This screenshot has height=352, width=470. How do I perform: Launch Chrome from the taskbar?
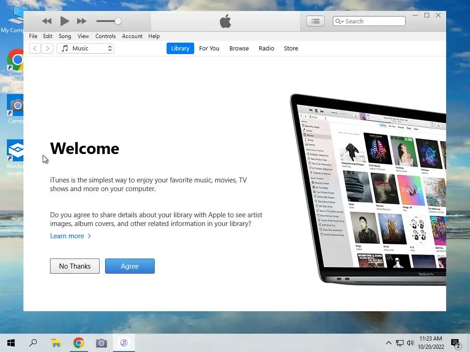(79, 343)
